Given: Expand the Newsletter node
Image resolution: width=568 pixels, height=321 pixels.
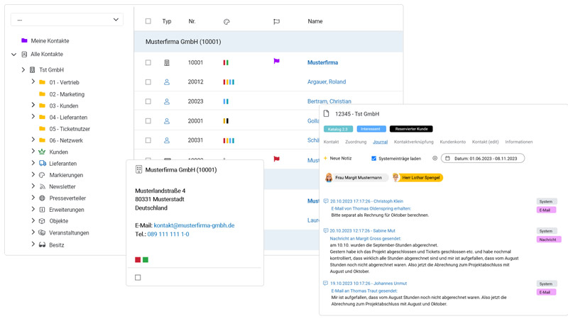Looking at the screenshot, I should 33,186.
